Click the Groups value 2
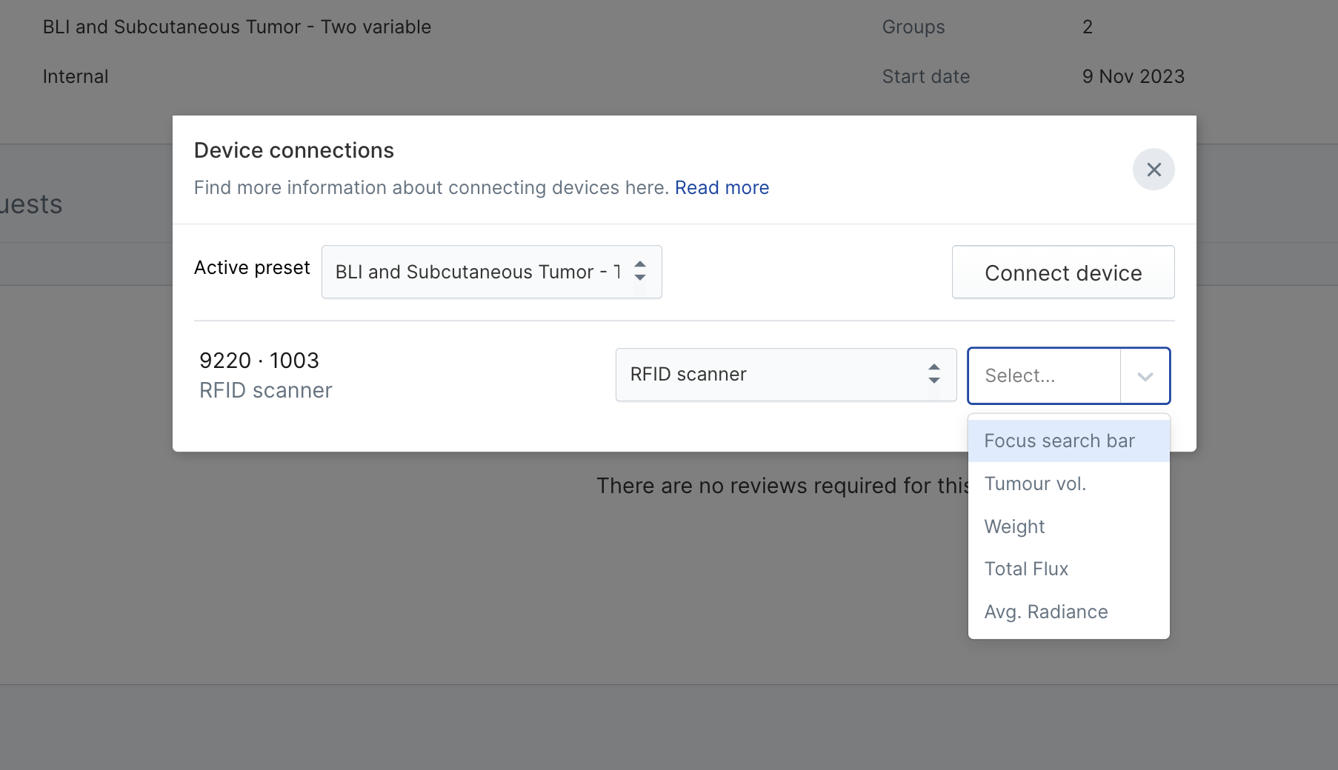 click(x=1088, y=27)
